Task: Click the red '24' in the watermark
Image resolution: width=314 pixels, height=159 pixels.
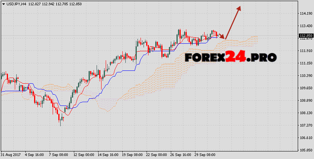Action: (x=236, y=57)
